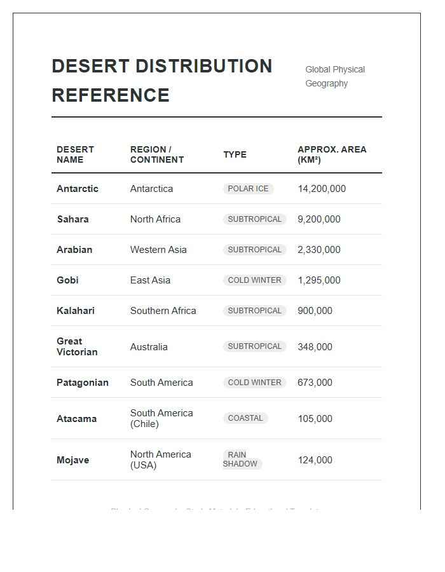Click the Western Asia region cell
The image size is (445, 572).
158,250
